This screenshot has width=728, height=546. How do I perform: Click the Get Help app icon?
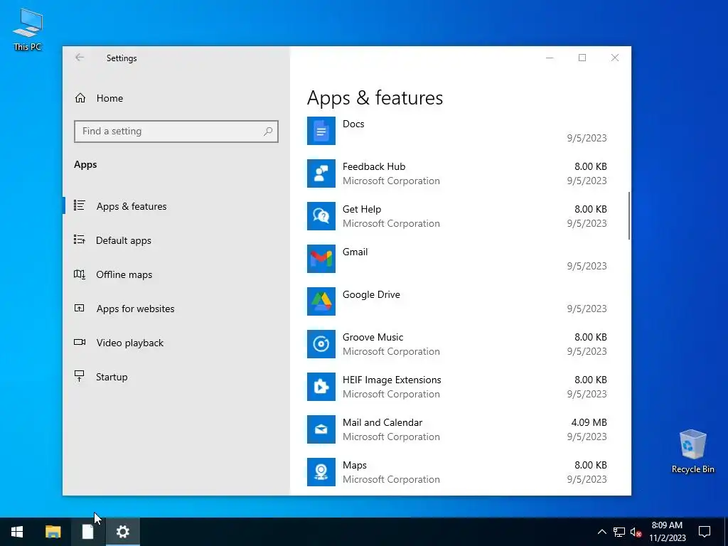click(321, 216)
